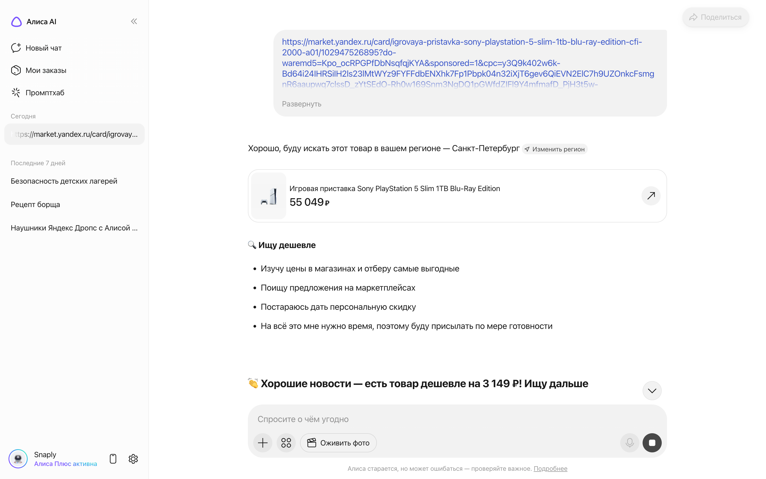Screen dimensions: 766x479
Task: Open settings gear icon
Action: click(133, 459)
